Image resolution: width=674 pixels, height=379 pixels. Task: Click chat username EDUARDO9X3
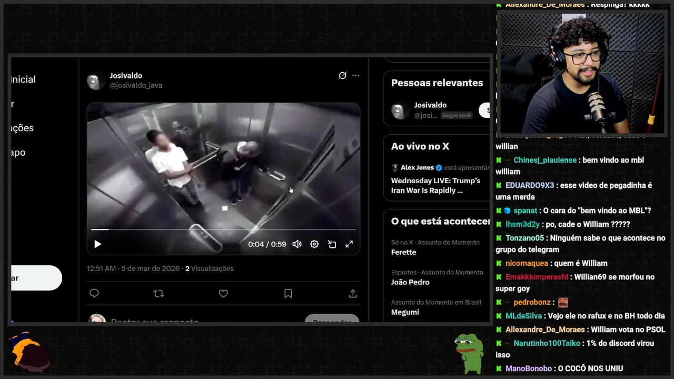tap(530, 185)
